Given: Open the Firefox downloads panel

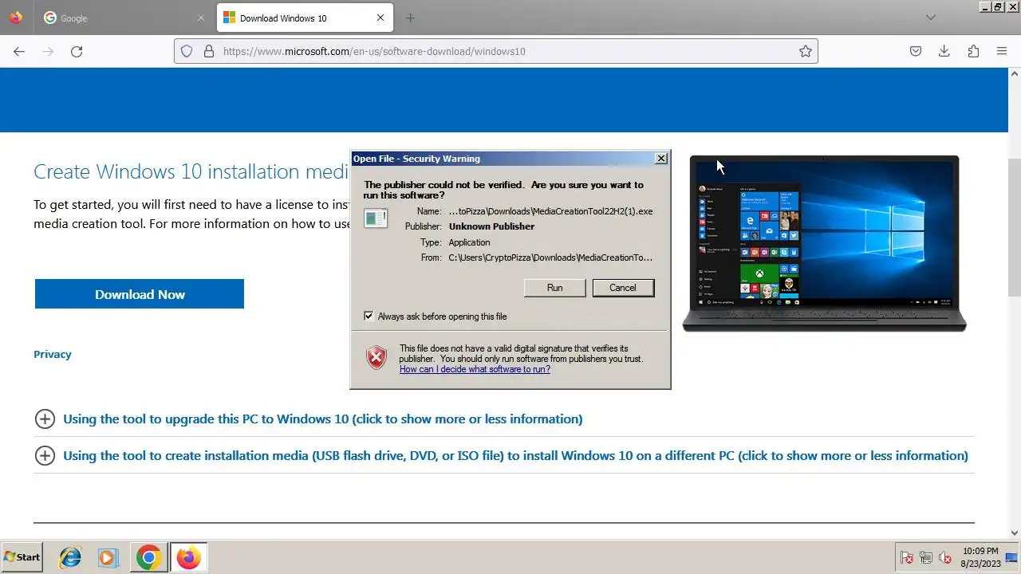Looking at the screenshot, I should pyautogui.click(x=944, y=51).
